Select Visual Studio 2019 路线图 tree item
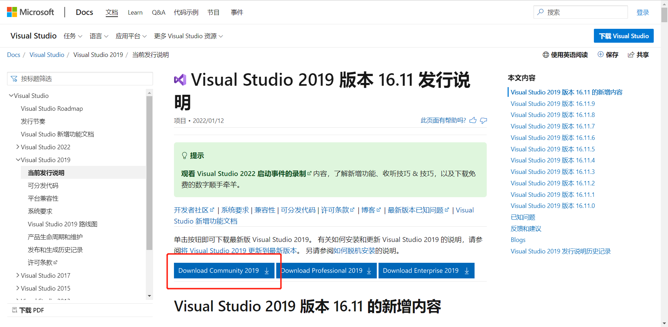This screenshot has height=327, width=668. coord(63,224)
